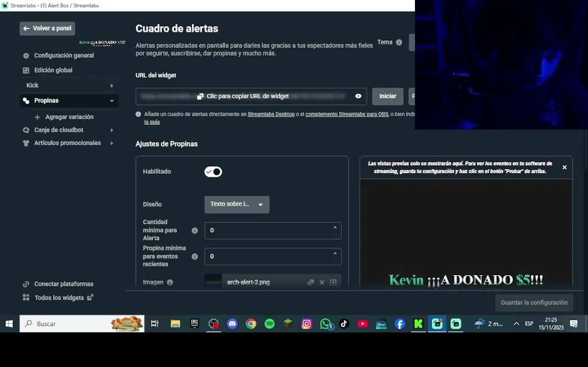Focus the Propina mínima para eventos recientes field
The height and width of the screenshot is (367, 588).
coord(273,257)
